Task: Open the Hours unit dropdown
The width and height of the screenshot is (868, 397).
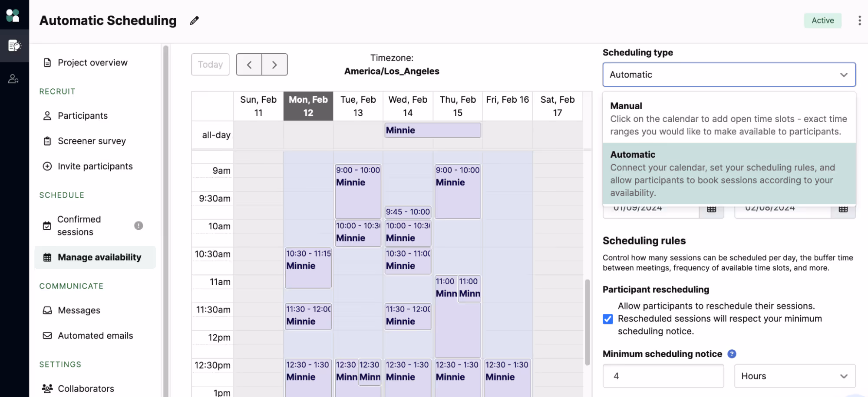Action: (x=795, y=376)
